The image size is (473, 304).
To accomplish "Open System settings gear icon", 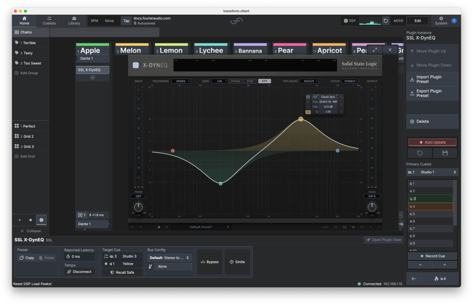I will (x=441, y=21).
